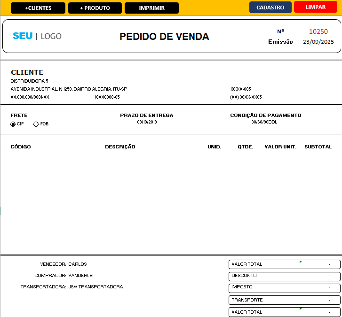Select the FOB freight radio option

[x=36, y=124]
